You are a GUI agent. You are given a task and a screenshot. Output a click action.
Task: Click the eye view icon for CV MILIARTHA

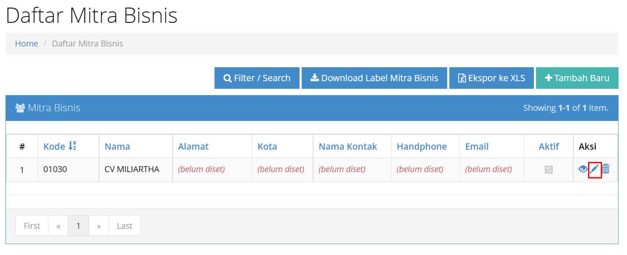(x=583, y=169)
